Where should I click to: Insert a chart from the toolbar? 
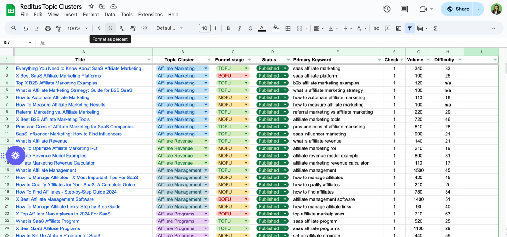pos(399,28)
